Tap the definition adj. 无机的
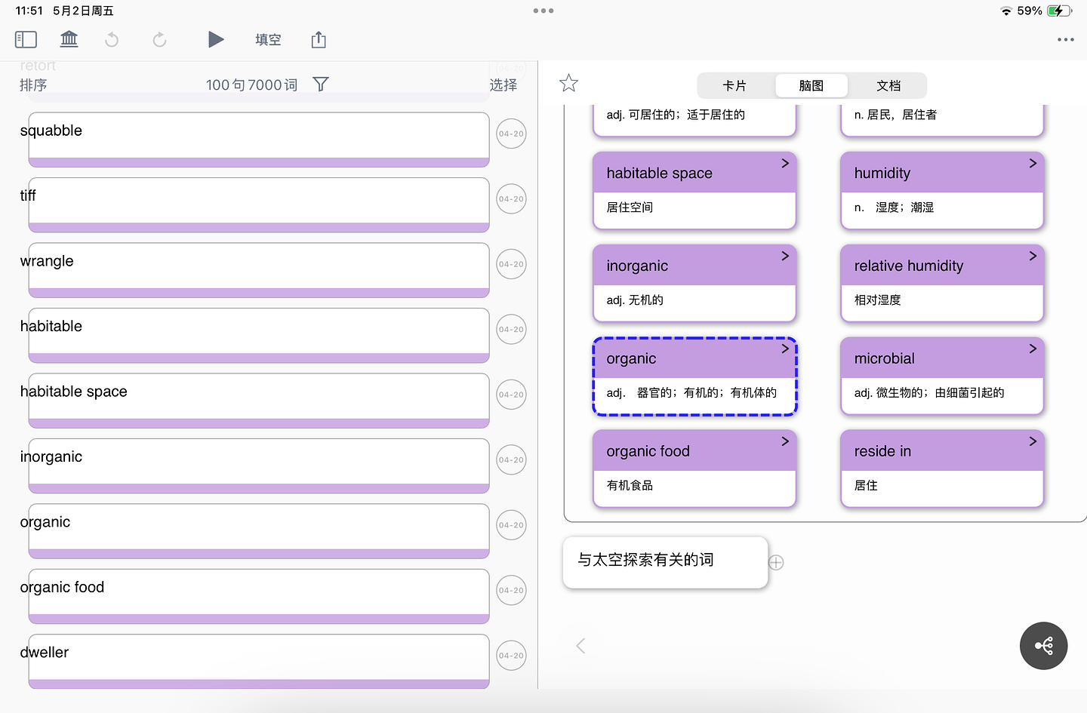Screen dimensions: 1087x713 [635, 300]
